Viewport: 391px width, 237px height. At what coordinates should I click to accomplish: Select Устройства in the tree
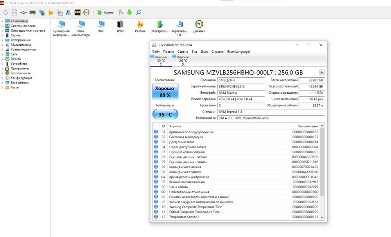point(19,64)
